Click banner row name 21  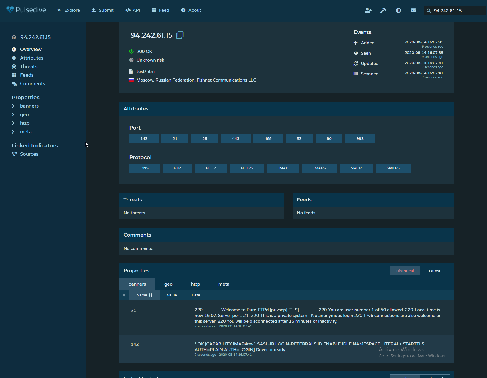pyautogui.click(x=133, y=310)
